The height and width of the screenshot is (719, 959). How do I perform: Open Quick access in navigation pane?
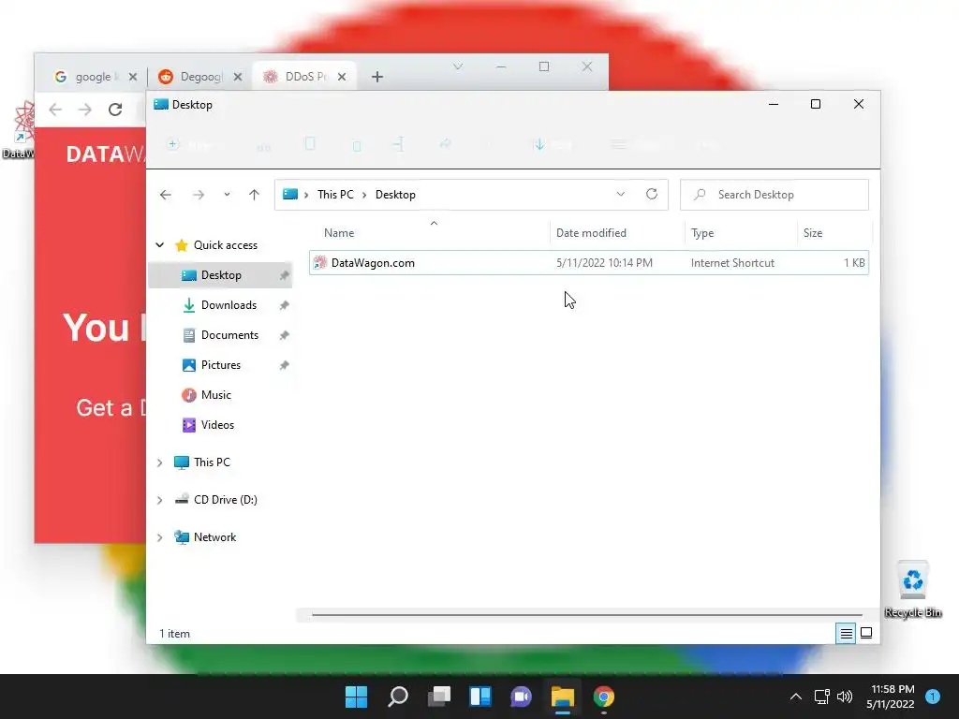225,245
